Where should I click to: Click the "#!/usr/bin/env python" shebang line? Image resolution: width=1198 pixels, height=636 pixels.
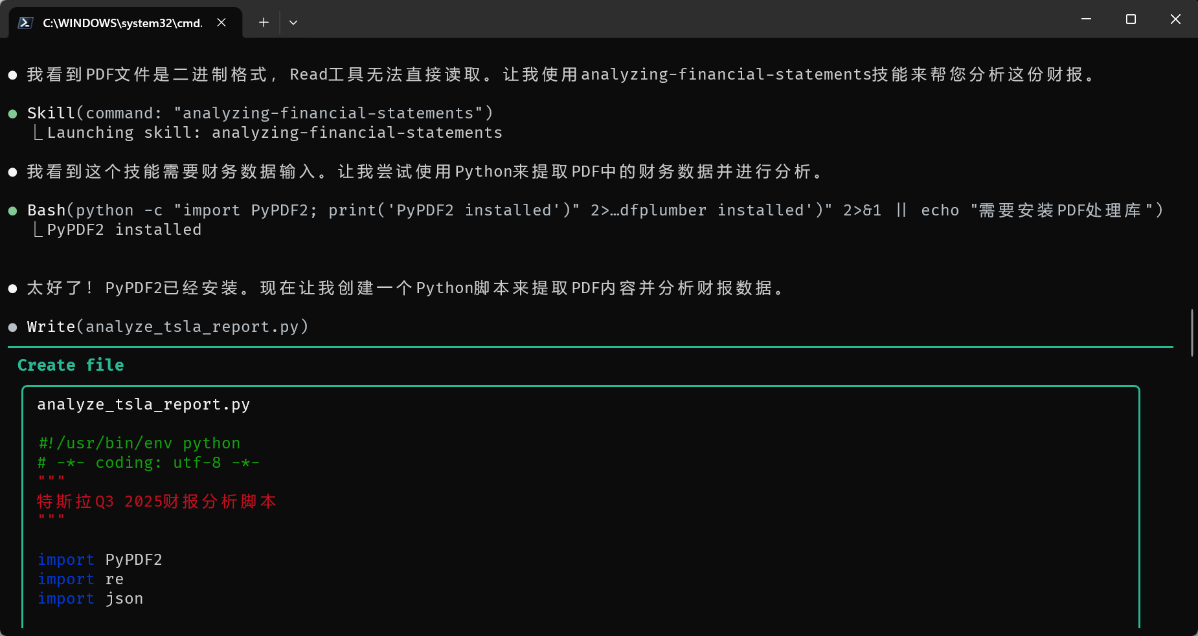click(139, 443)
